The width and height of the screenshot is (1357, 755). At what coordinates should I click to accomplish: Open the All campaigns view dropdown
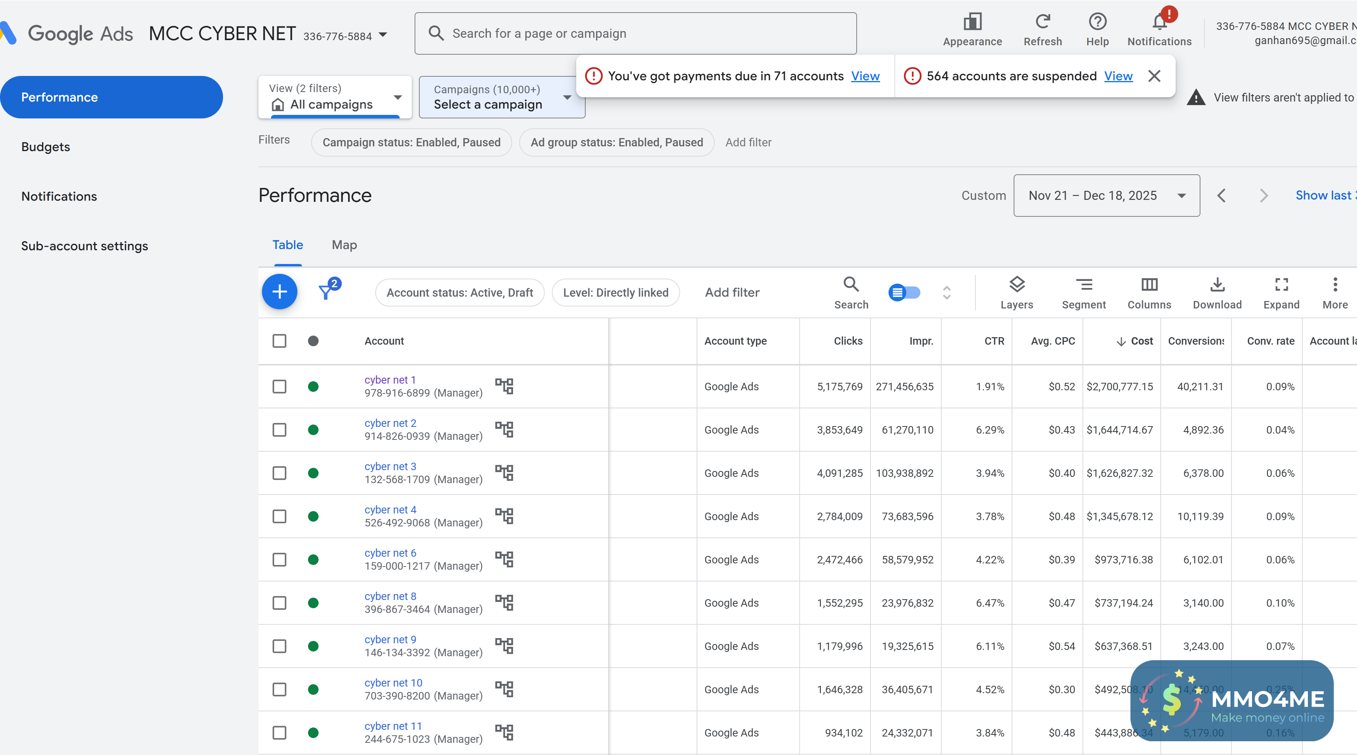(335, 98)
